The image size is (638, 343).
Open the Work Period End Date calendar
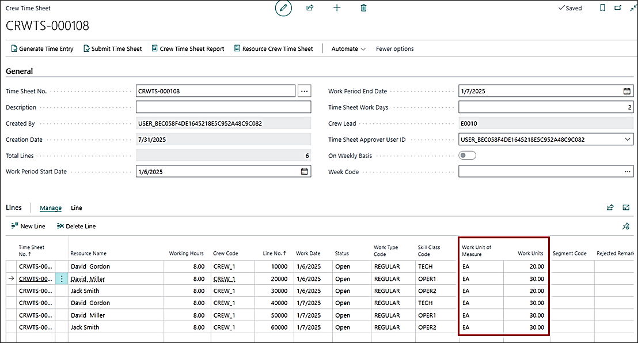click(627, 91)
